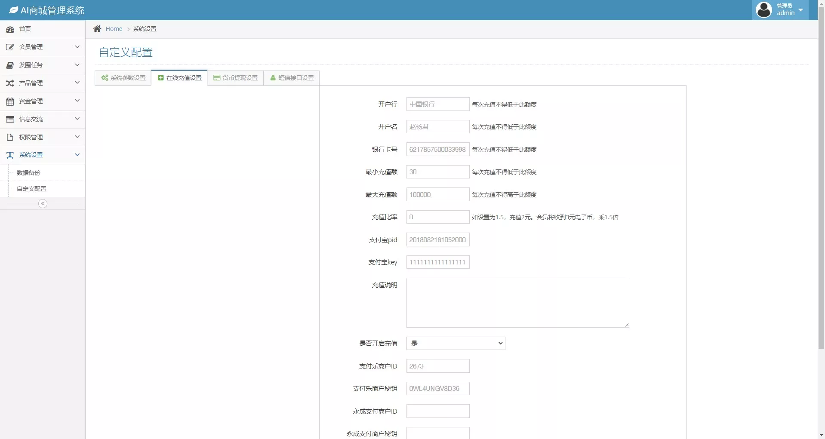Switch to the 系统参数设置 tab
Image resolution: width=825 pixels, height=439 pixels.
(123, 78)
